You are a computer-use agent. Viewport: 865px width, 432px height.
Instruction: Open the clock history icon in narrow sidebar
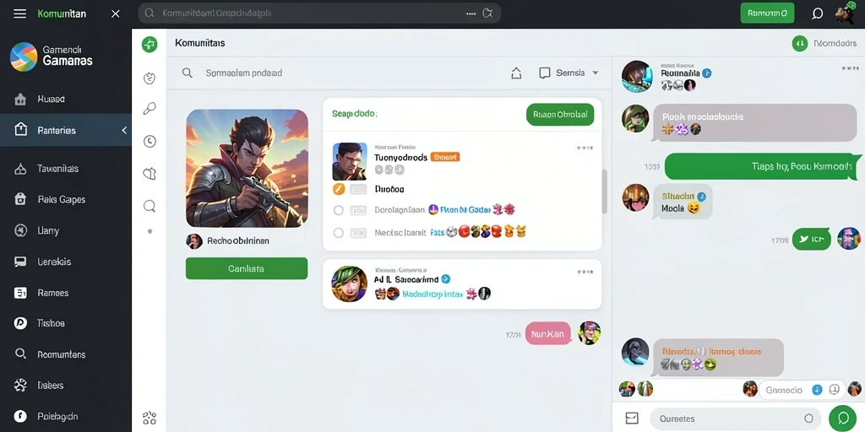pos(150,142)
